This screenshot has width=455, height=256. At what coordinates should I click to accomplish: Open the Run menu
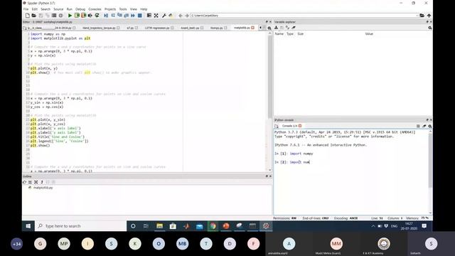coord(70,9)
